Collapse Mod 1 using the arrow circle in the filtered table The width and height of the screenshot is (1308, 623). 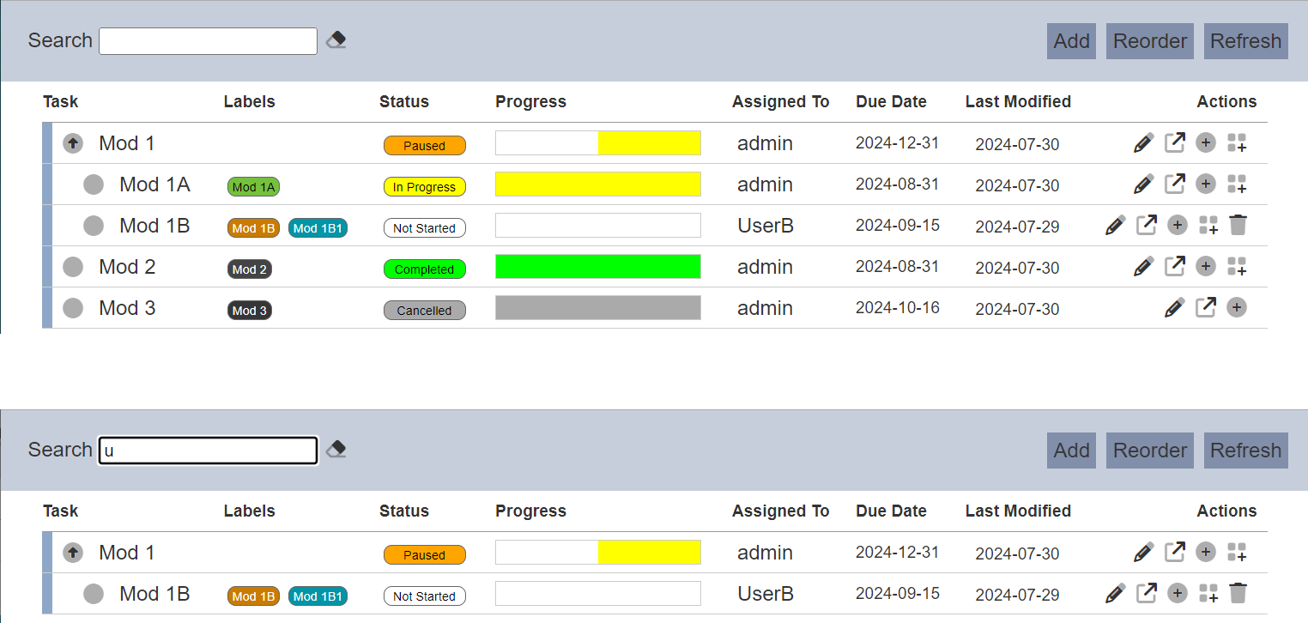(x=73, y=553)
